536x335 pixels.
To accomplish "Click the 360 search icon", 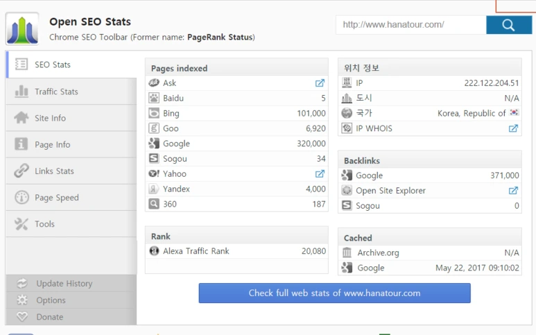I will point(154,204).
